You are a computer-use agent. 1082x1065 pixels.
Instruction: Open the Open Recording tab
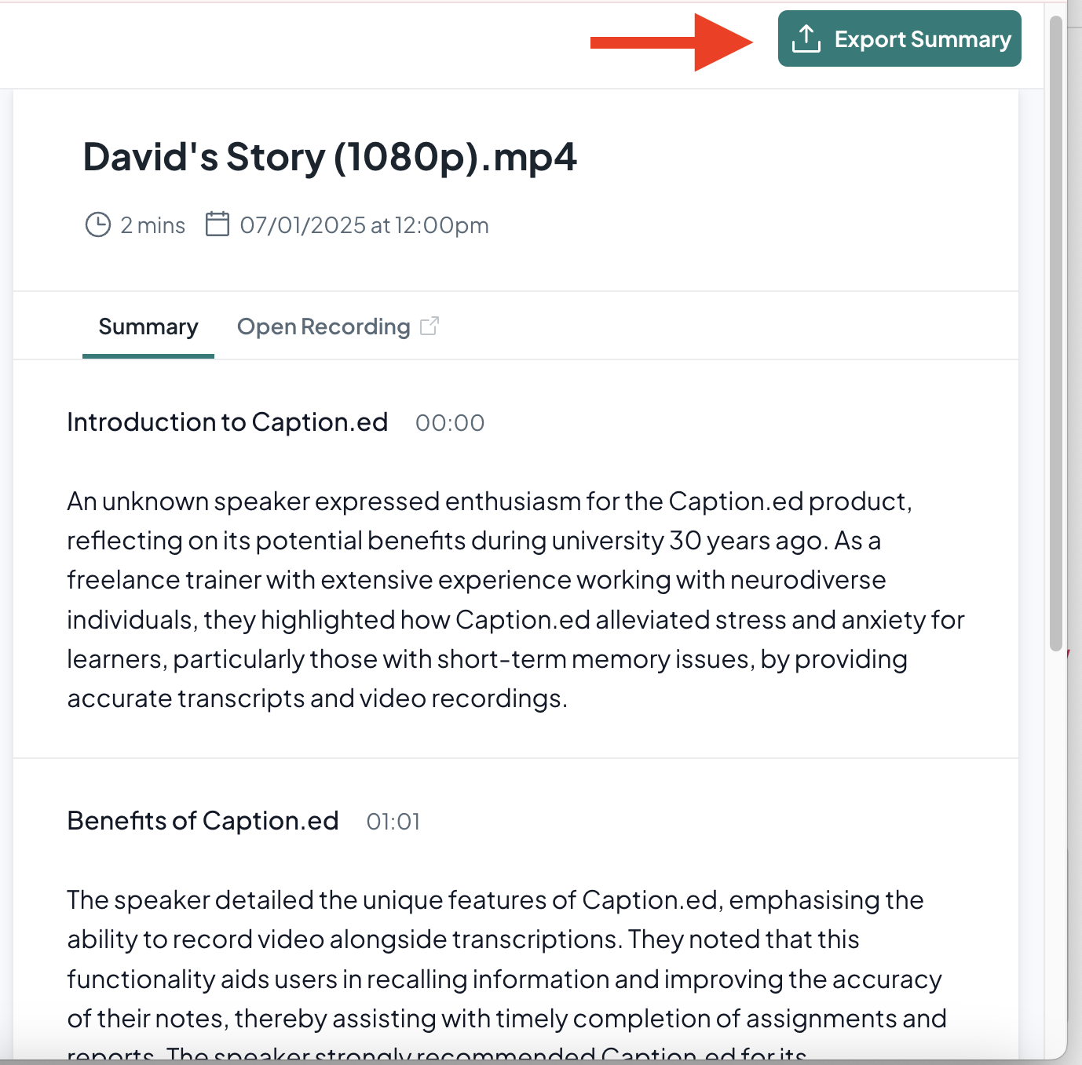pos(324,326)
